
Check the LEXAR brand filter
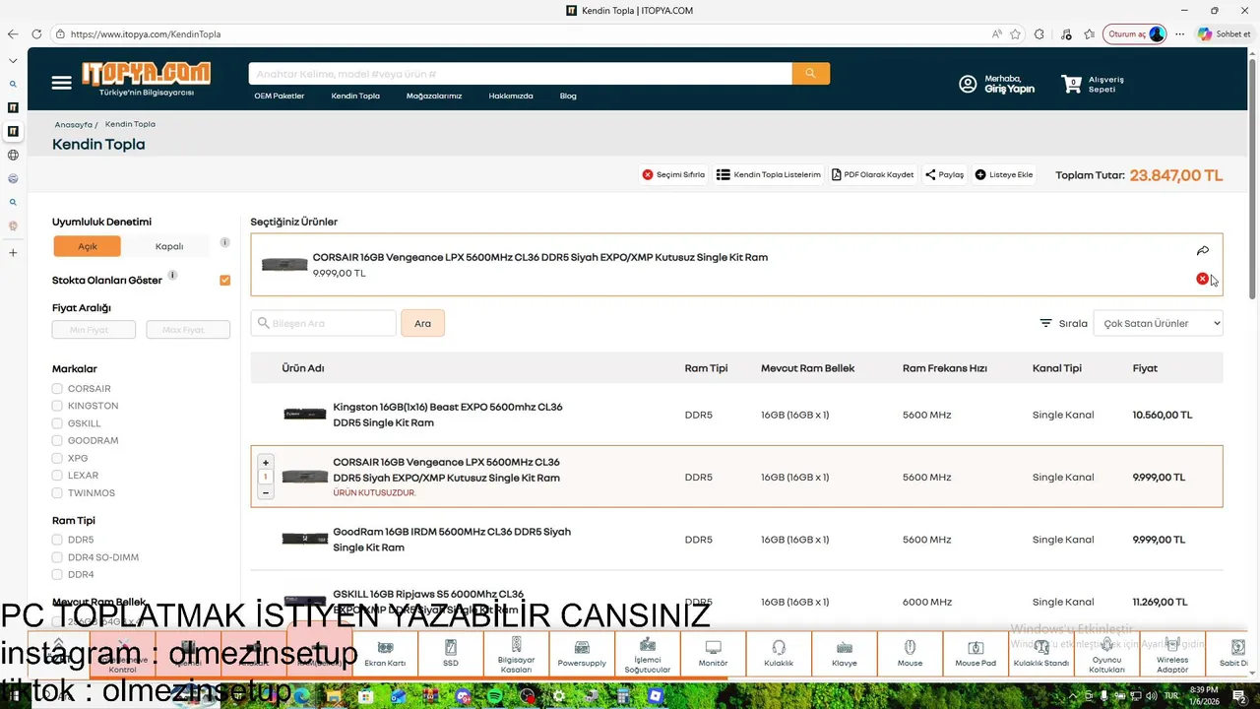point(57,476)
